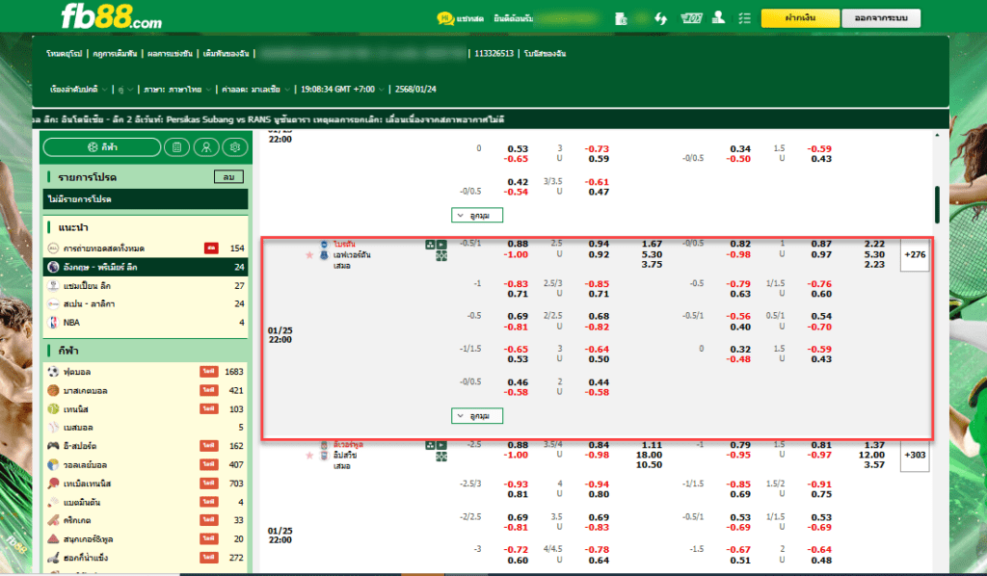Open the my bonus menu item

click(x=546, y=53)
